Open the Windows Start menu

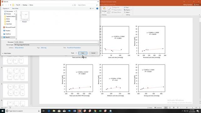2,111
